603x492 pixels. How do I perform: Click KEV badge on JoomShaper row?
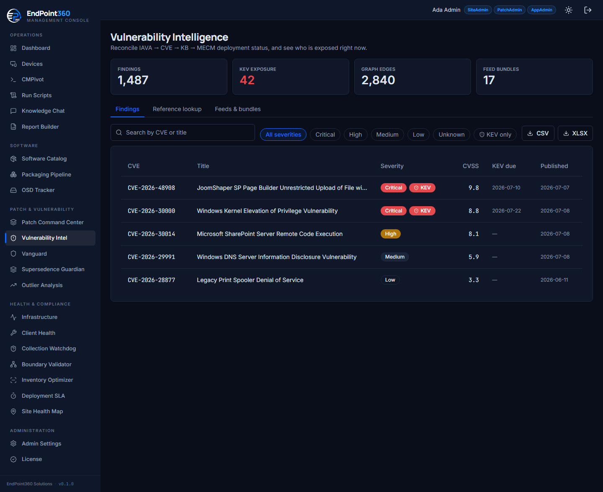[x=422, y=188]
